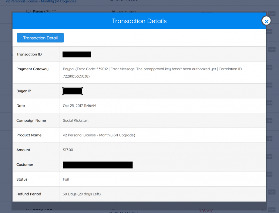279x213 pixels.
Task: Click the $9.99 price behind the dialog
Action: coord(206,210)
